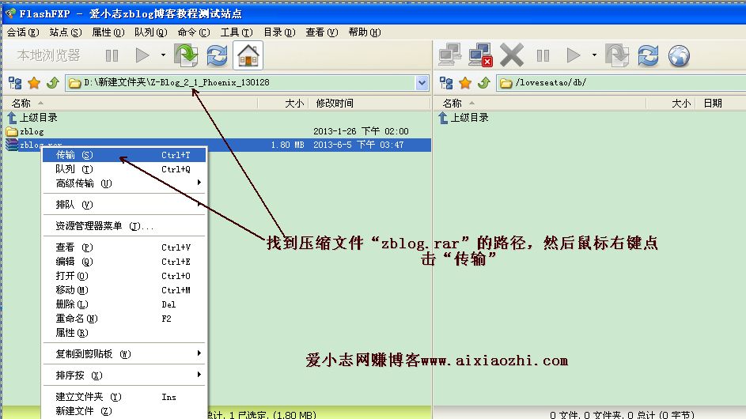Refresh the remote file listing

[648, 55]
